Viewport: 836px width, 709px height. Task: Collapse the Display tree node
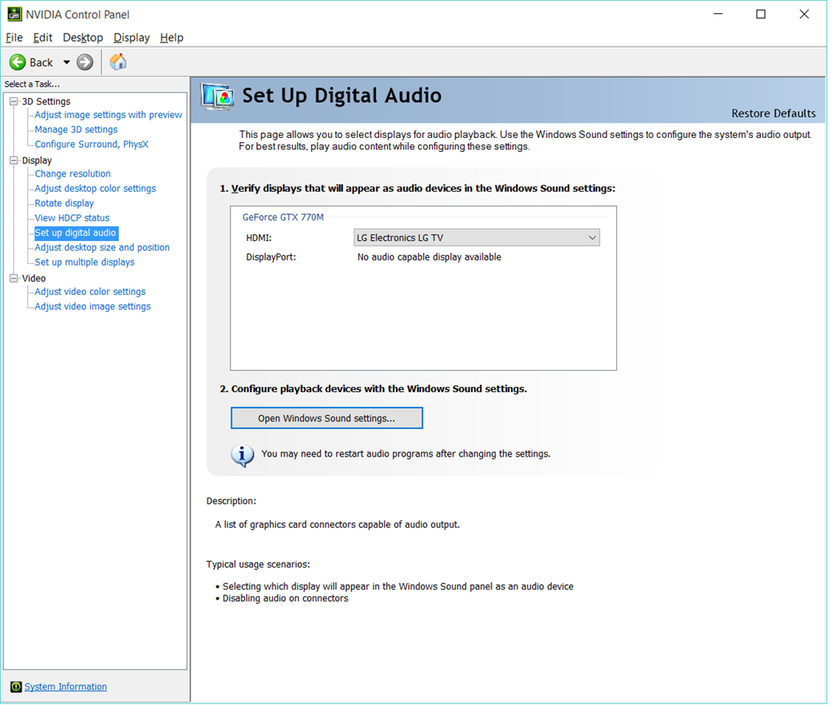14,161
